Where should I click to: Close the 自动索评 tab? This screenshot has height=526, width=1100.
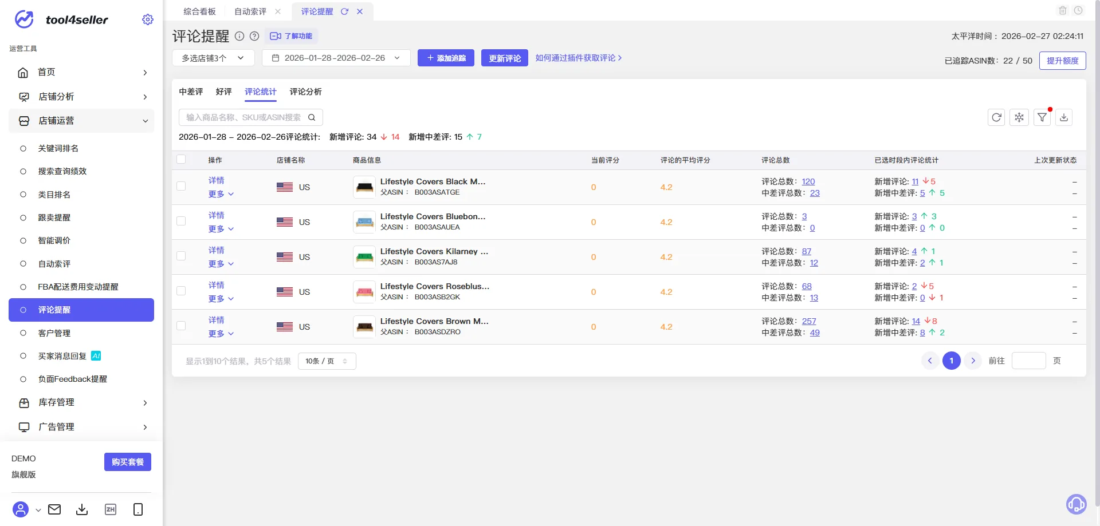click(x=278, y=11)
